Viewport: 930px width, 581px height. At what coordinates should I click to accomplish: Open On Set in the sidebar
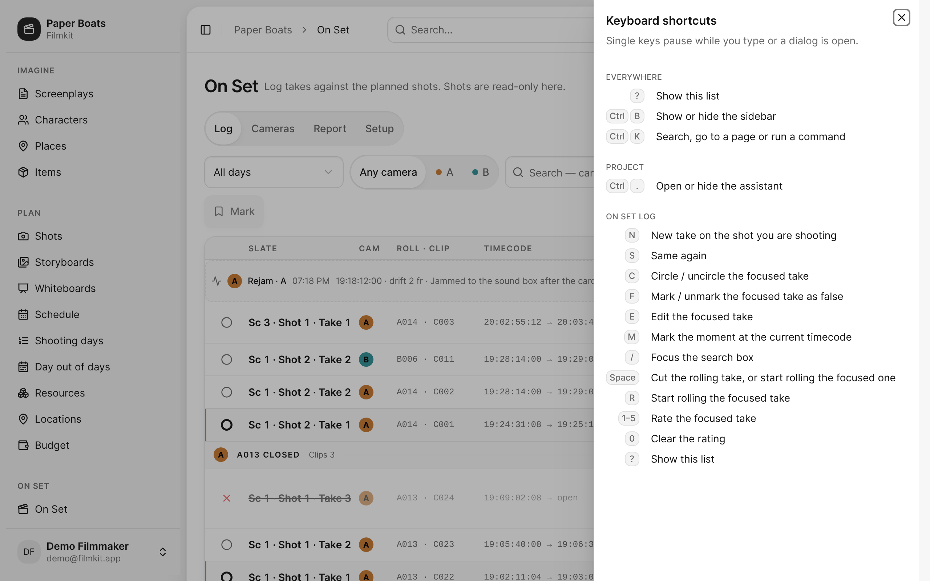tap(93, 509)
